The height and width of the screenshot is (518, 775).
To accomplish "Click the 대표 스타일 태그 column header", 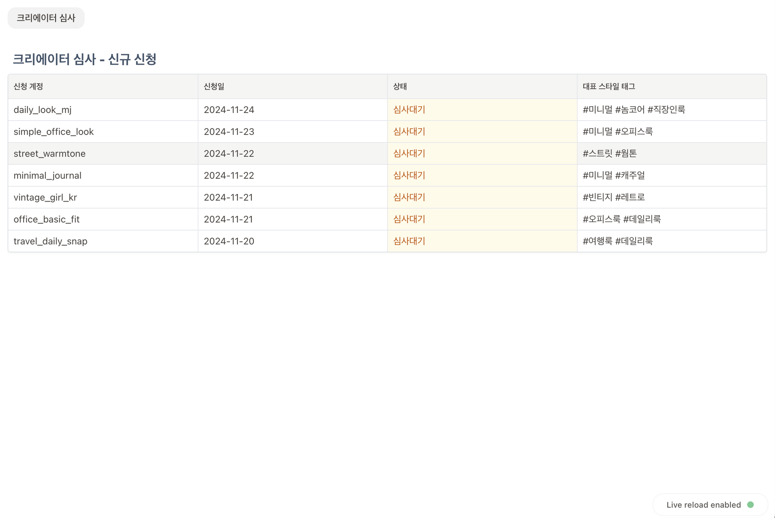I will 609,86.
